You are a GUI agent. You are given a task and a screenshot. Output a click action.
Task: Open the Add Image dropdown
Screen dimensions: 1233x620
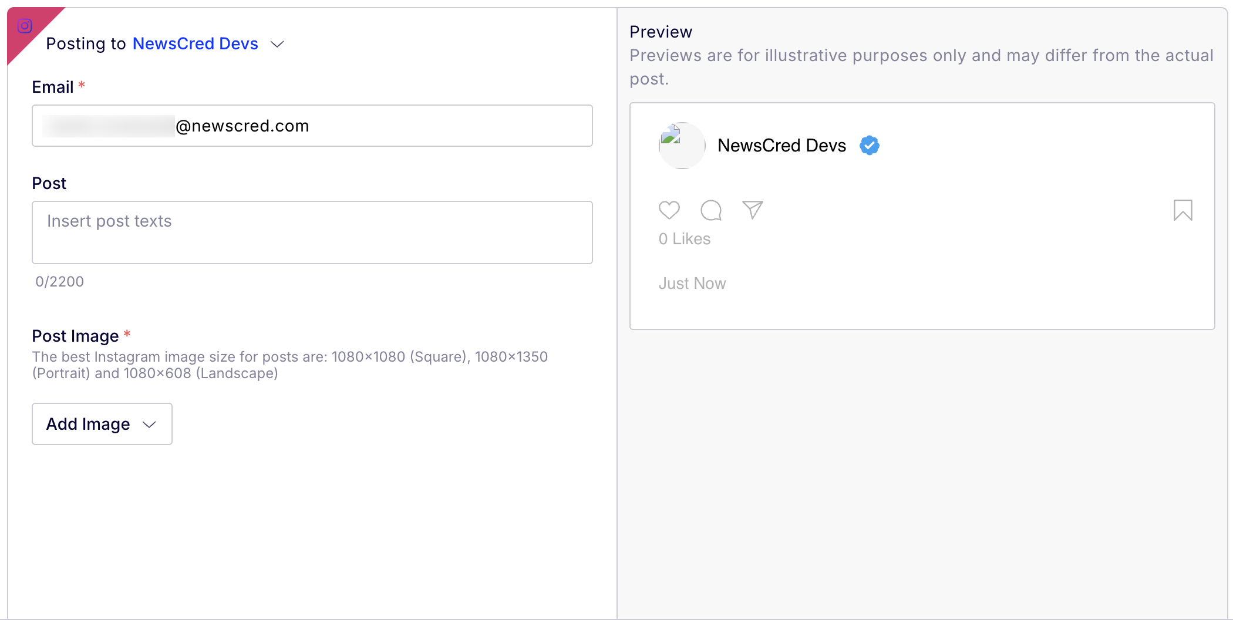tap(102, 424)
